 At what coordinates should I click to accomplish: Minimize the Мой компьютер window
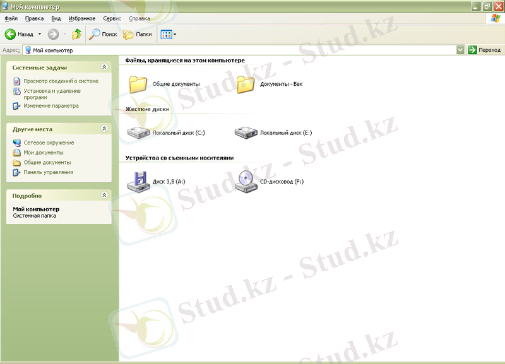[476, 6]
